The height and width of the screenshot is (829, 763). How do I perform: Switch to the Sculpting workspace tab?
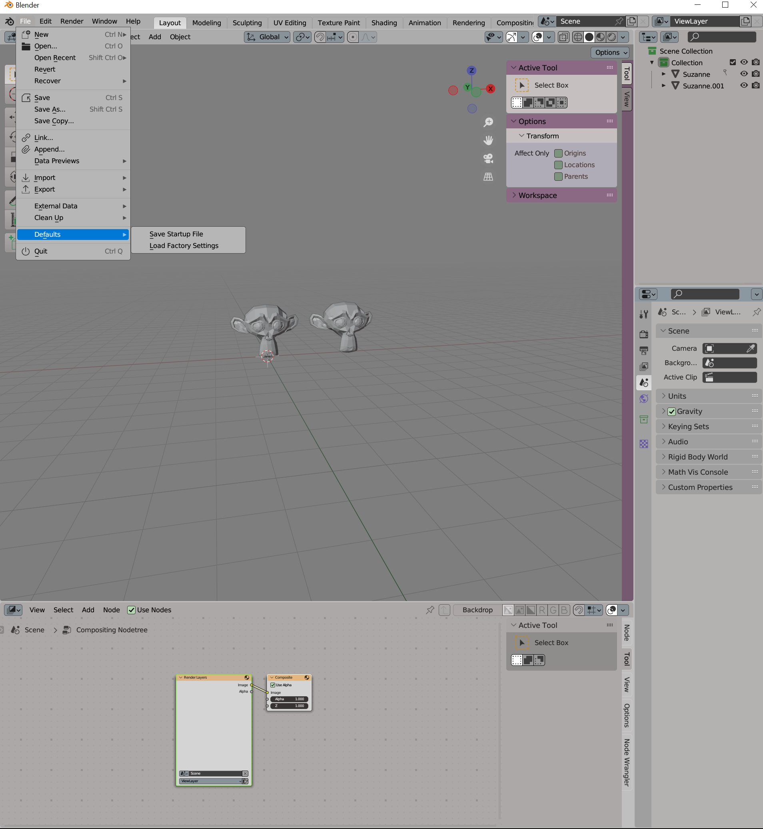click(247, 23)
